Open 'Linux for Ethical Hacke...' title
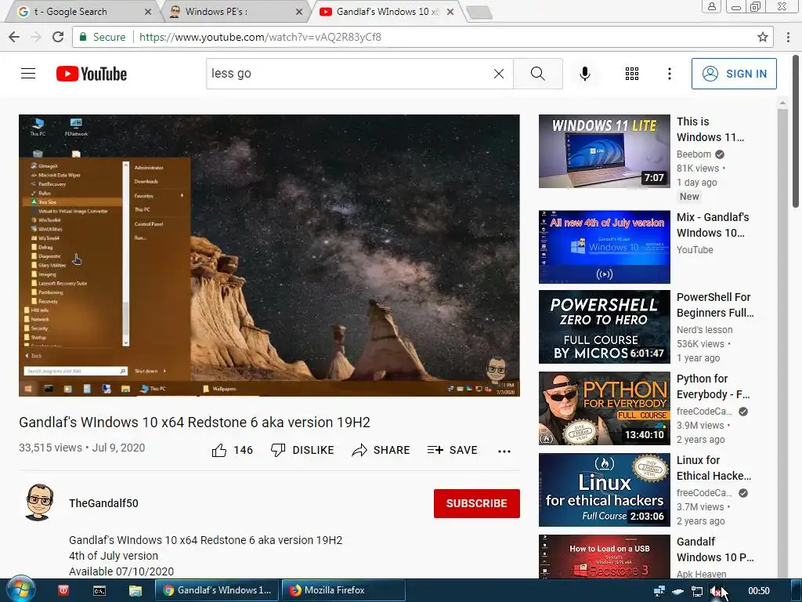This screenshot has height=602, width=802. 714,467
